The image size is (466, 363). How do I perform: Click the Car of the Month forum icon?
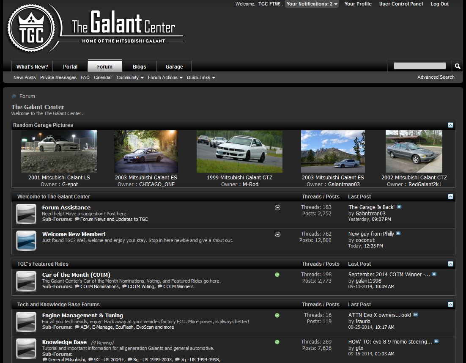pyautogui.click(x=26, y=281)
